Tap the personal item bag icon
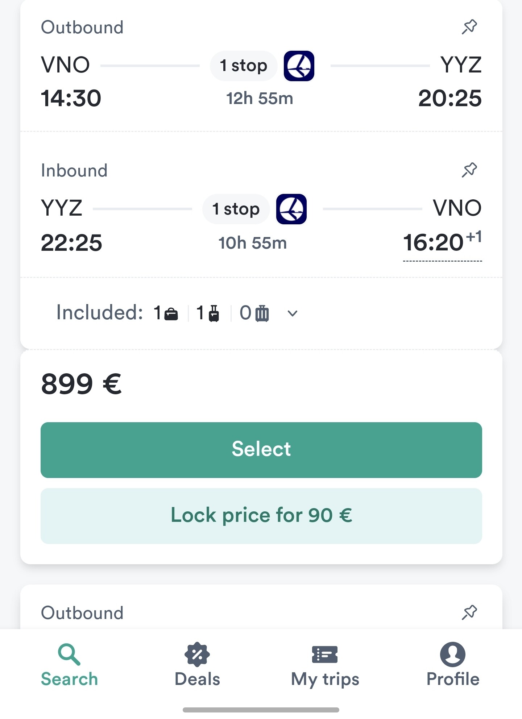This screenshot has height=719, width=522. [x=171, y=313]
